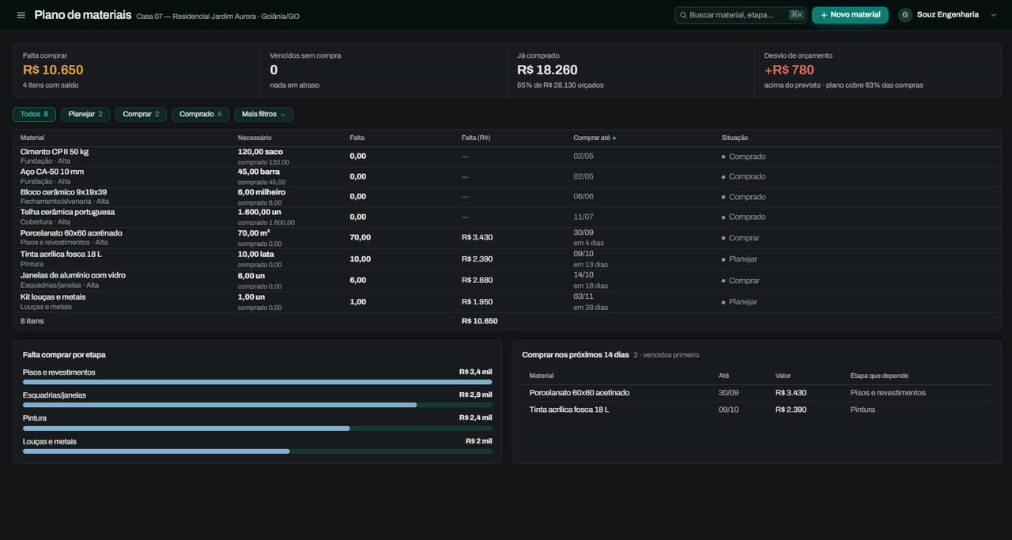This screenshot has height=540, width=1012.
Task: Open the Mais filtros dropdown
Action: click(264, 115)
